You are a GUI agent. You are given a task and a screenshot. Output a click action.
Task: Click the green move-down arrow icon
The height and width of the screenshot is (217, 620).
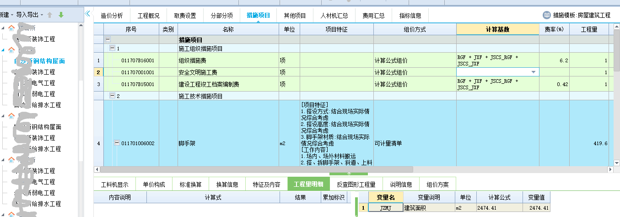[61, 15]
